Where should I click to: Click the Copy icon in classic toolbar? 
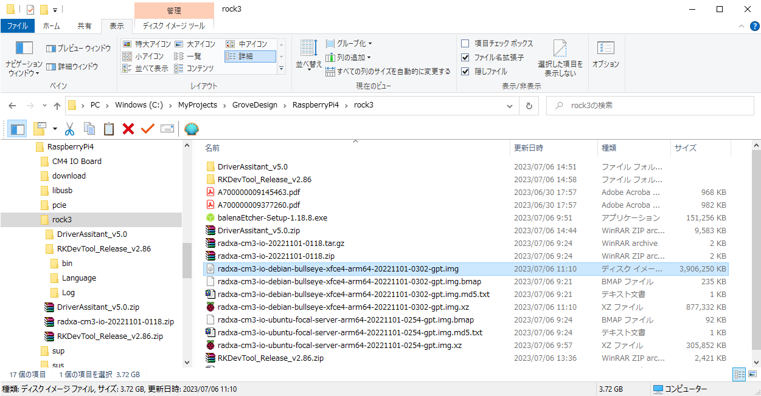(89, 129)
